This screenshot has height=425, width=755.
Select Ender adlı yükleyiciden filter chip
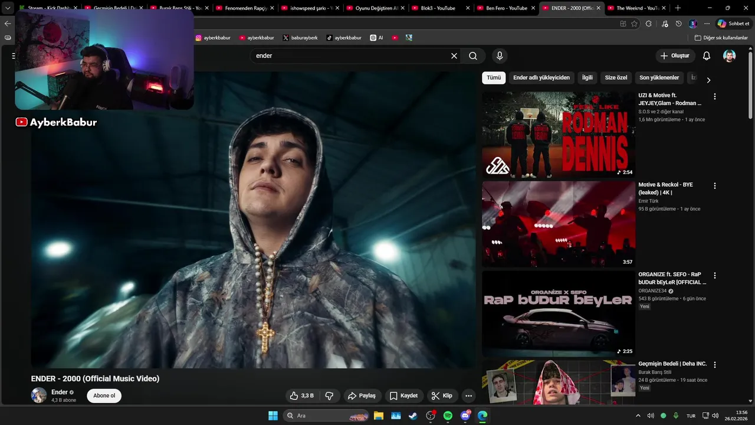point(541,78)
